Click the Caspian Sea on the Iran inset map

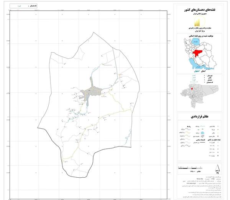click(195, 42)
